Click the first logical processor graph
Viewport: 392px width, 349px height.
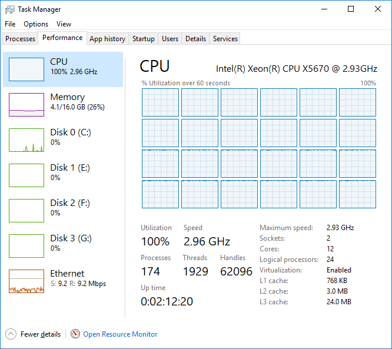160,102
